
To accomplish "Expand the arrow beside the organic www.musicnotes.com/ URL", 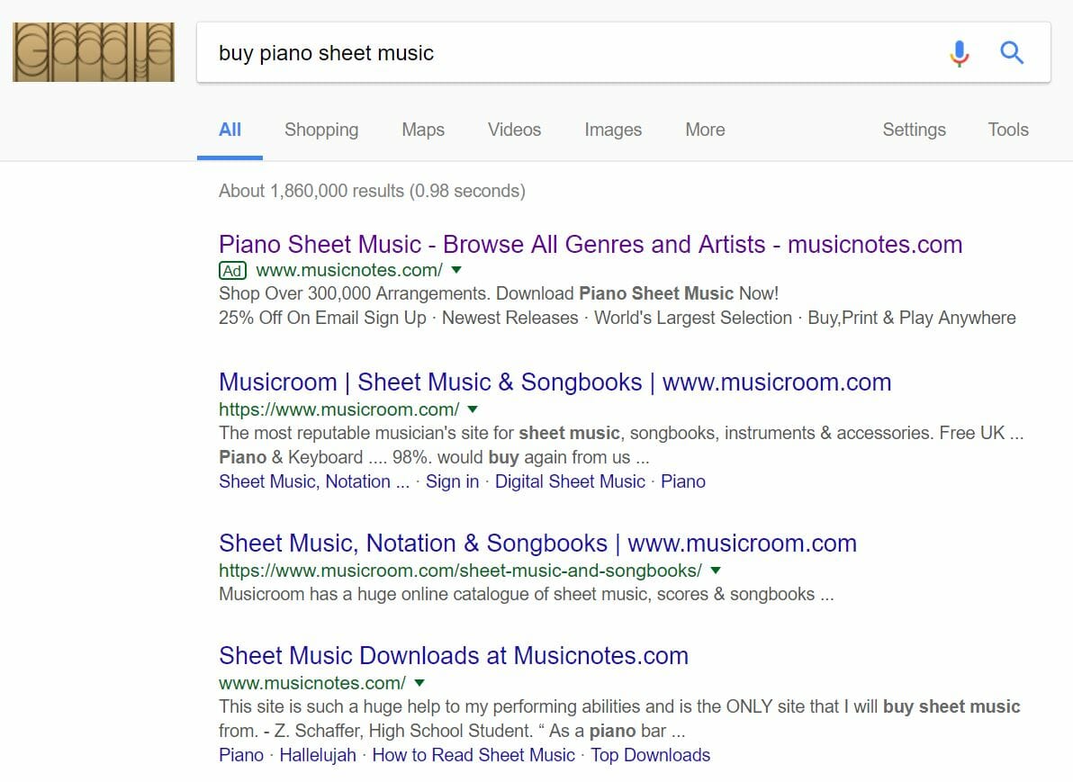I will tap(419, 683).
